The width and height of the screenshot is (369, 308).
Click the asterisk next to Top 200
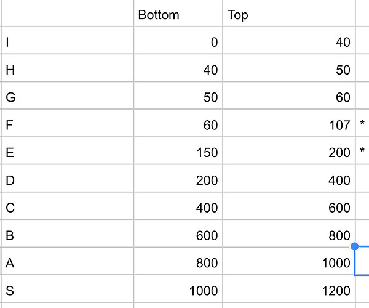(362, 150)
